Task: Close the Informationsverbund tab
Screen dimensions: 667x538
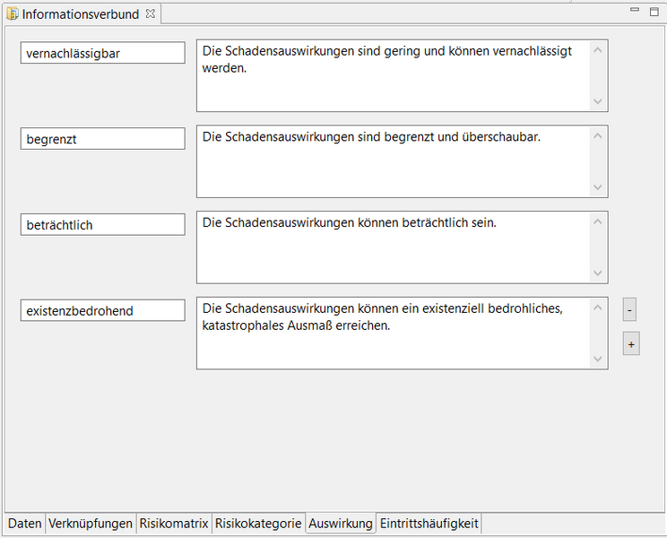Action: (150, 13)
